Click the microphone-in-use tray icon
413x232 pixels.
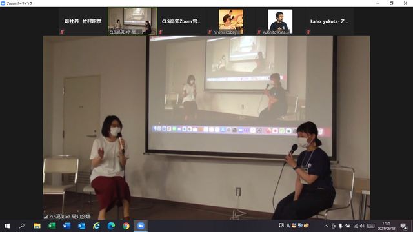click(x=341, y=226)
